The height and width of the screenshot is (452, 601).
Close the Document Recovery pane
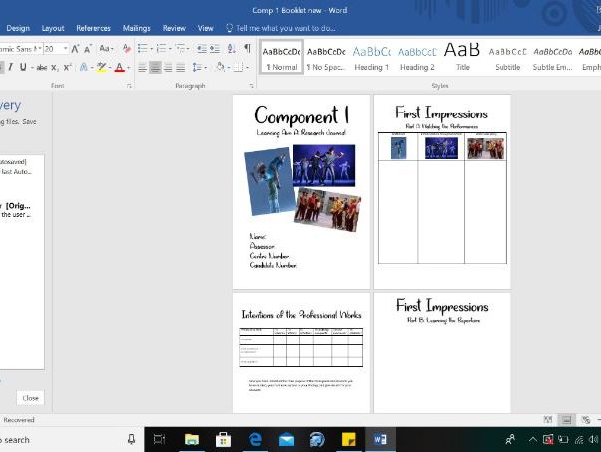tap(30, 398)
